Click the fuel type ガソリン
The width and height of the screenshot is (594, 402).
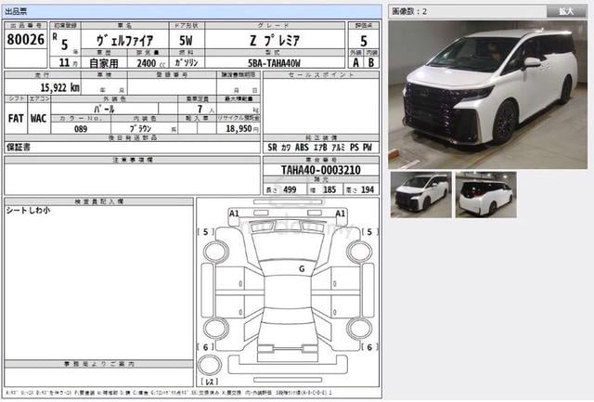187,62
